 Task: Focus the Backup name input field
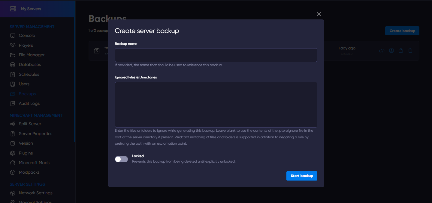216,55
